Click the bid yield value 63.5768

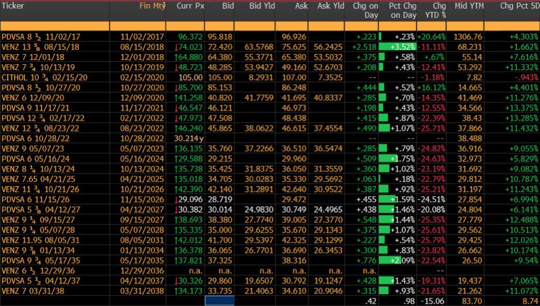pos(259,47)
